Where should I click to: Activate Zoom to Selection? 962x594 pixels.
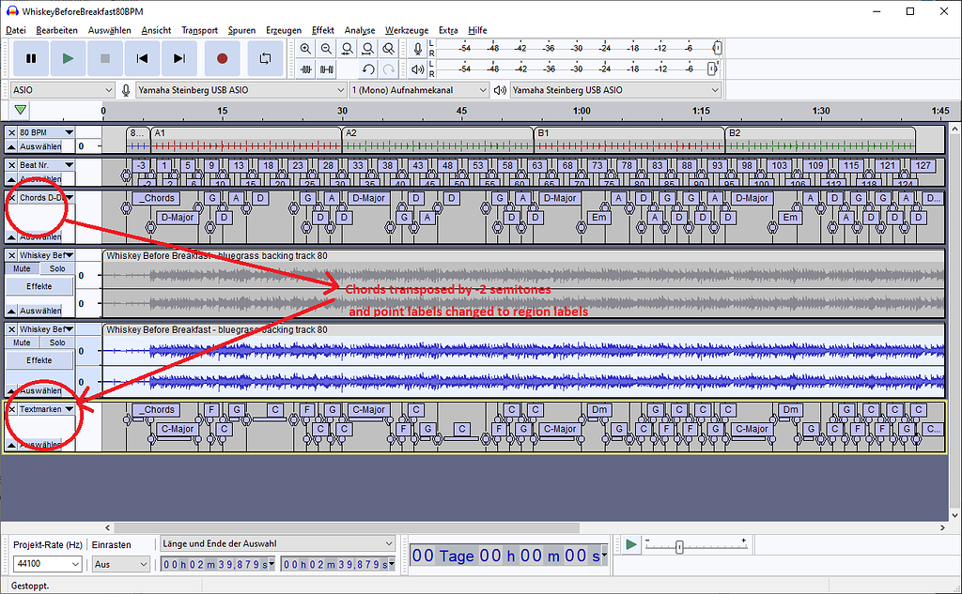pos(347,49)
